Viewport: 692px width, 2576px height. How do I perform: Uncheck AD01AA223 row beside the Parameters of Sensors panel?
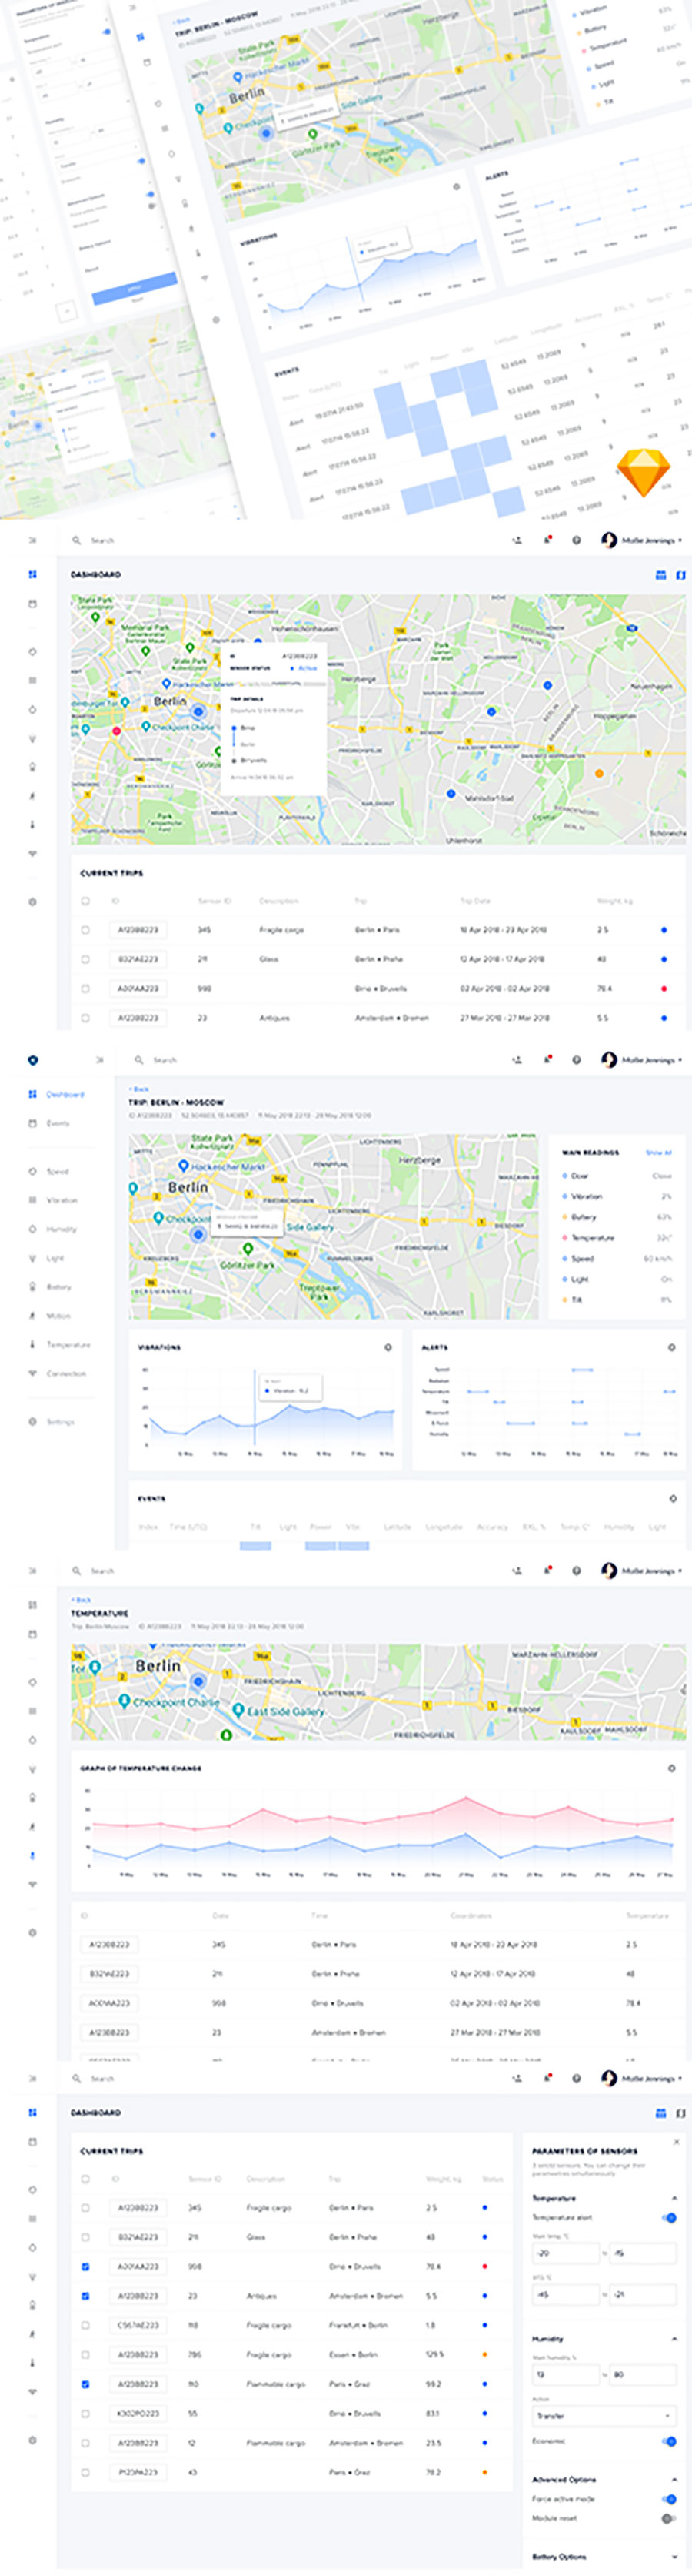coord(85,2267)
